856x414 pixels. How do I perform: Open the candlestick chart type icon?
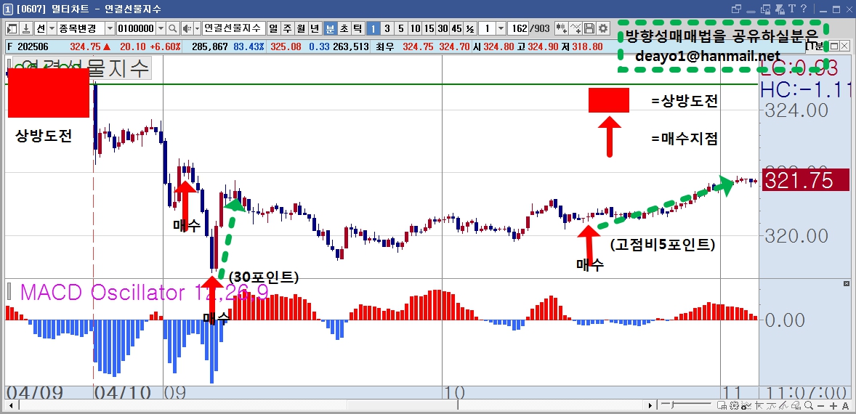click(x=562, y=28)
